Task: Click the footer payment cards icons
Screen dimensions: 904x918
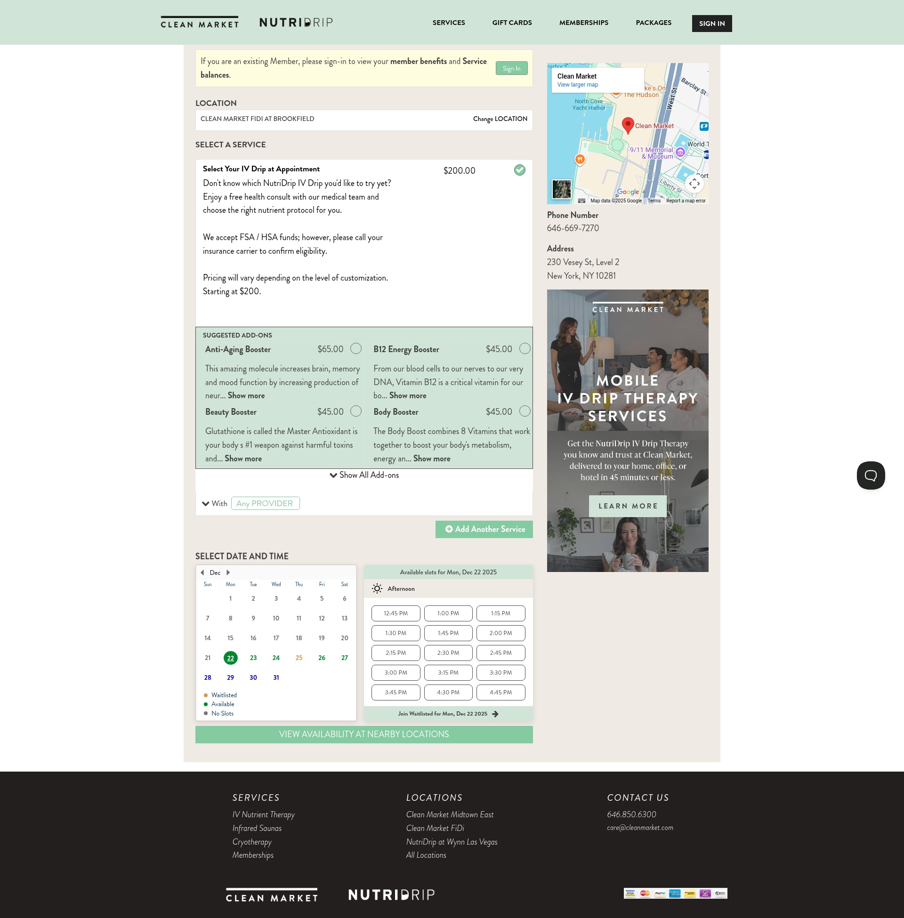Action: [675, 894]
